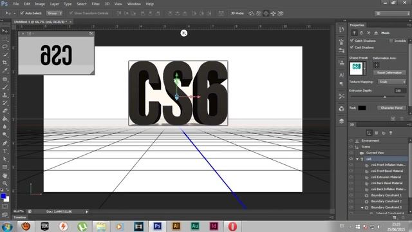Open the 3D view dropdown in options bar
This screenshot has width=412, height=232.
pos(392,13)
